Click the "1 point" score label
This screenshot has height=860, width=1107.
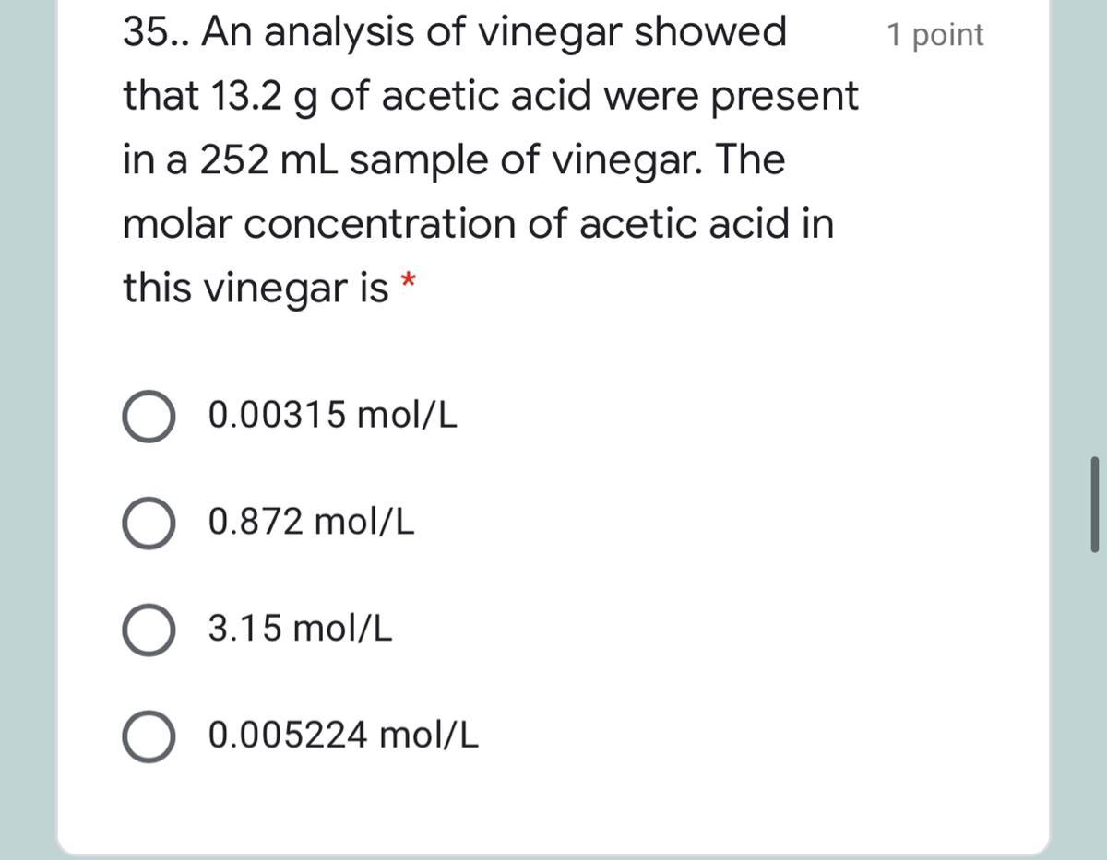pos(935,35)
